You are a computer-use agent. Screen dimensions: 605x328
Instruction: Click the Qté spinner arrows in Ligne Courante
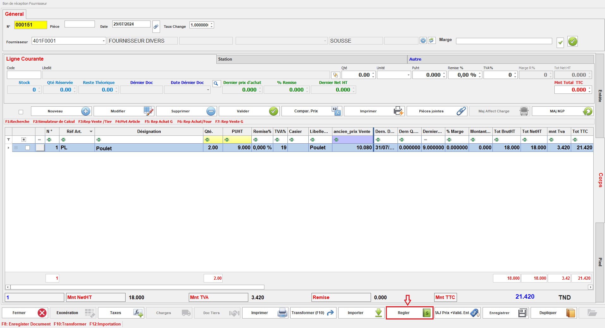click(x=373, y=75)
